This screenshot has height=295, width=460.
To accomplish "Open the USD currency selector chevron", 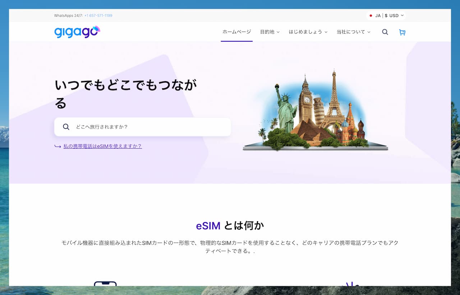I will 402,15.
